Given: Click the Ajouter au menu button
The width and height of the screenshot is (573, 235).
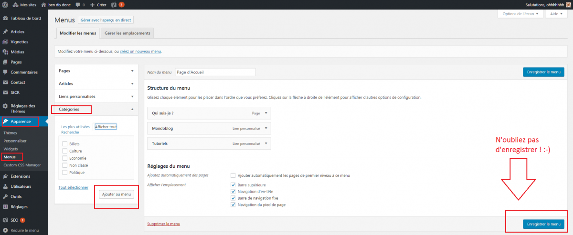Looking at the screenshot, I should (x=117, y=194).
